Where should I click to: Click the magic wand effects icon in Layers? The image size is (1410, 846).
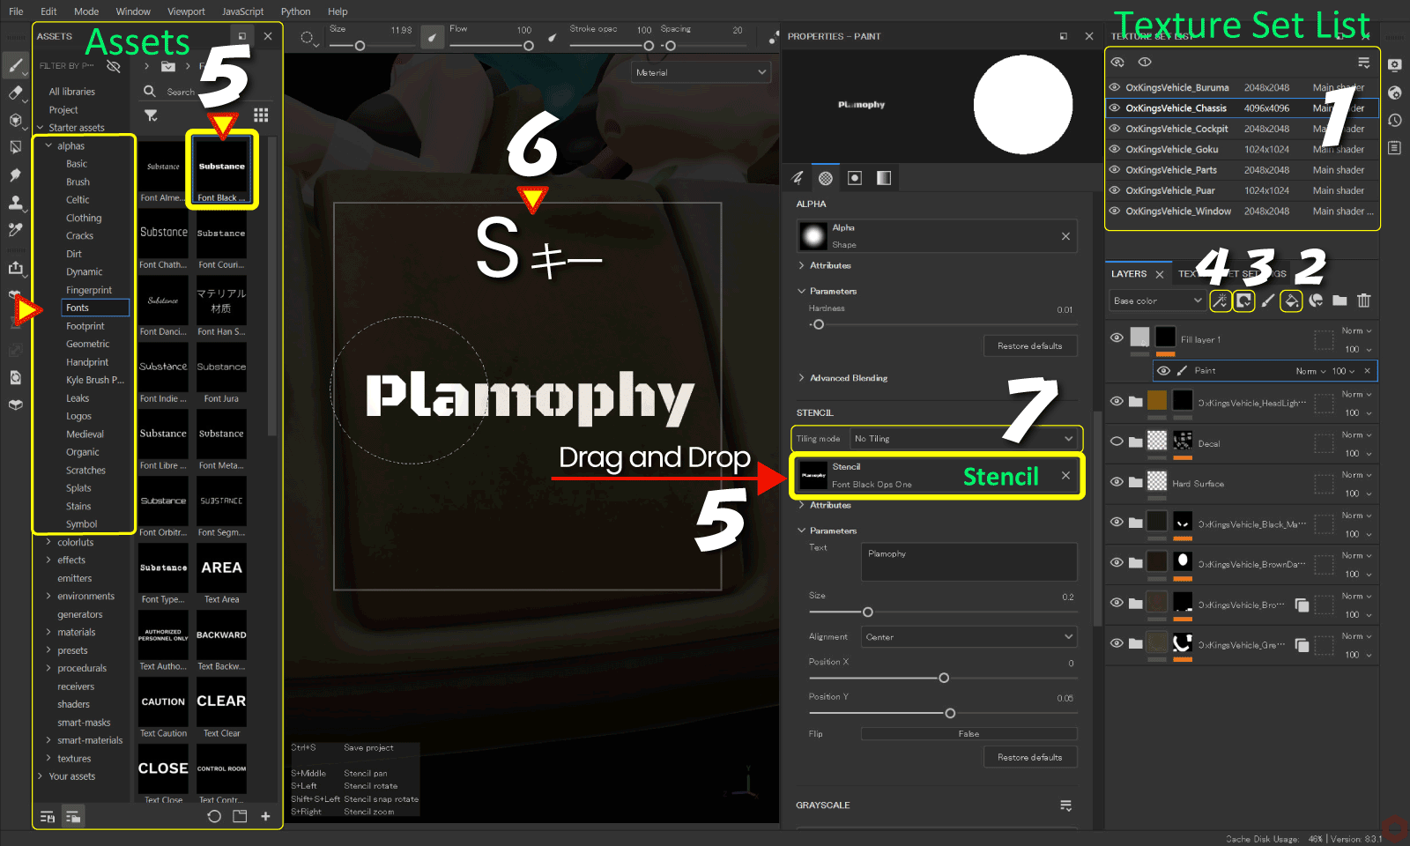(x=1220, y=301)
